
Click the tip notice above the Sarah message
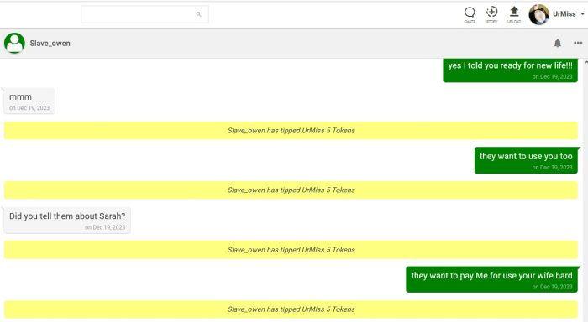point(291,190)
